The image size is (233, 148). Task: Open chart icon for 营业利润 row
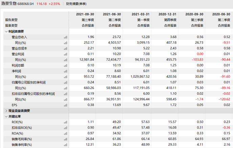click(x=66, y=54)
